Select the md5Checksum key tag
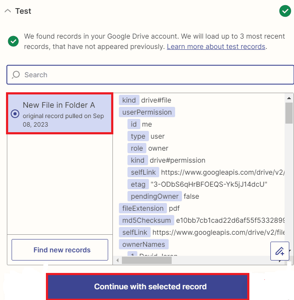Screen dimensions: 294x300 145,220
